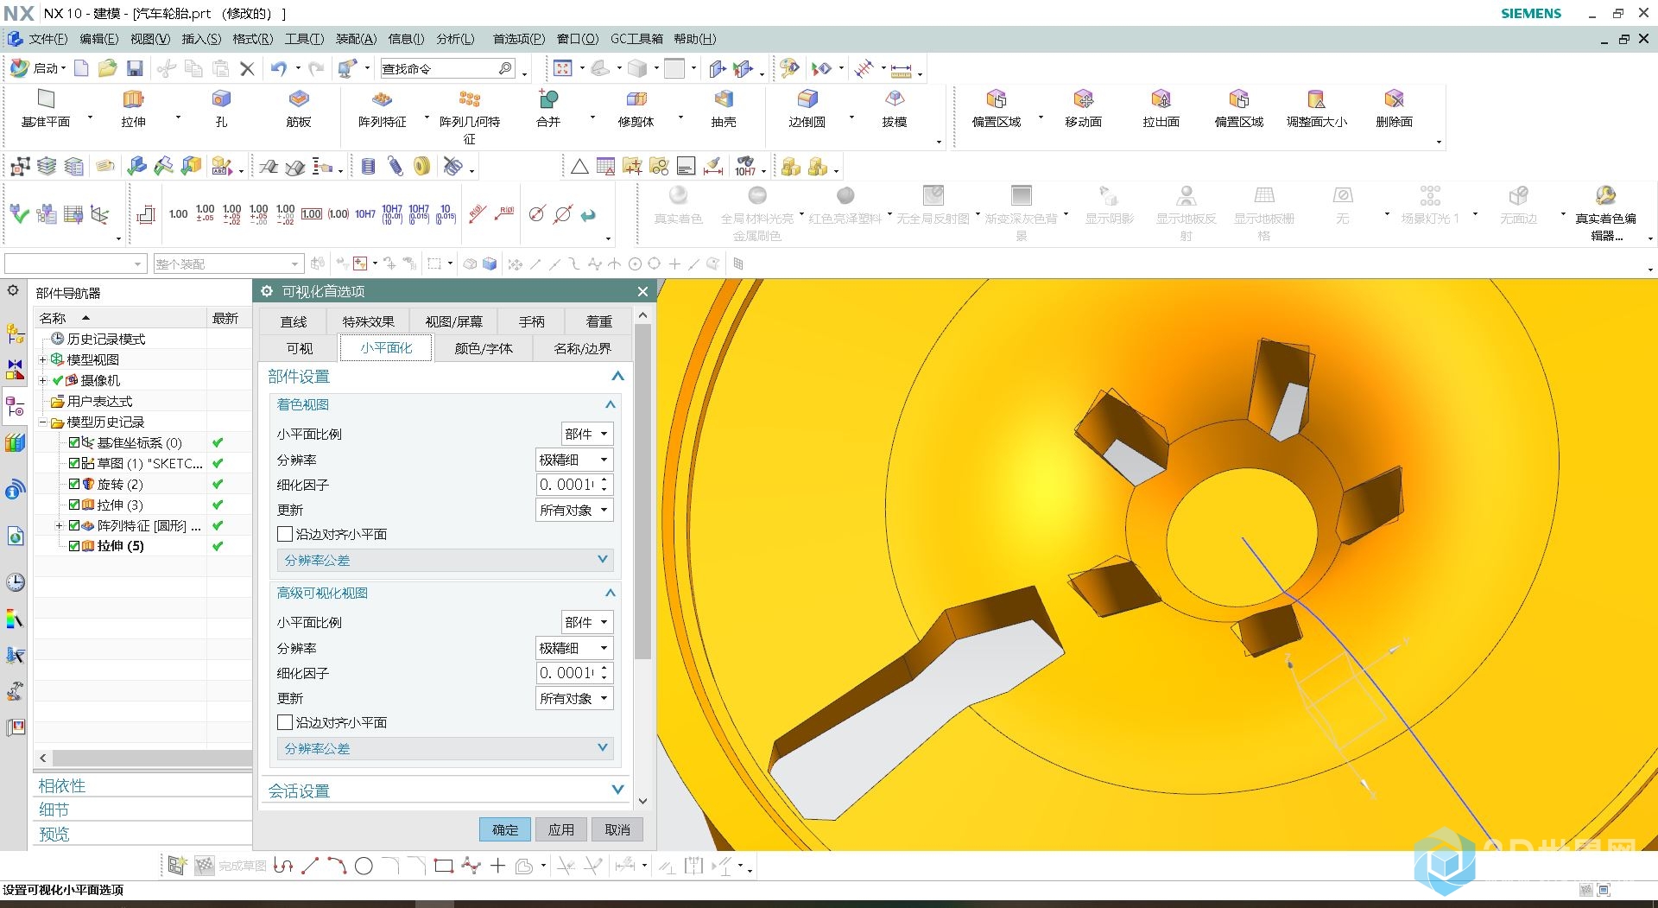Click the Undo arrow icon
Screen dimensions: 1658x908
point(278,68)
